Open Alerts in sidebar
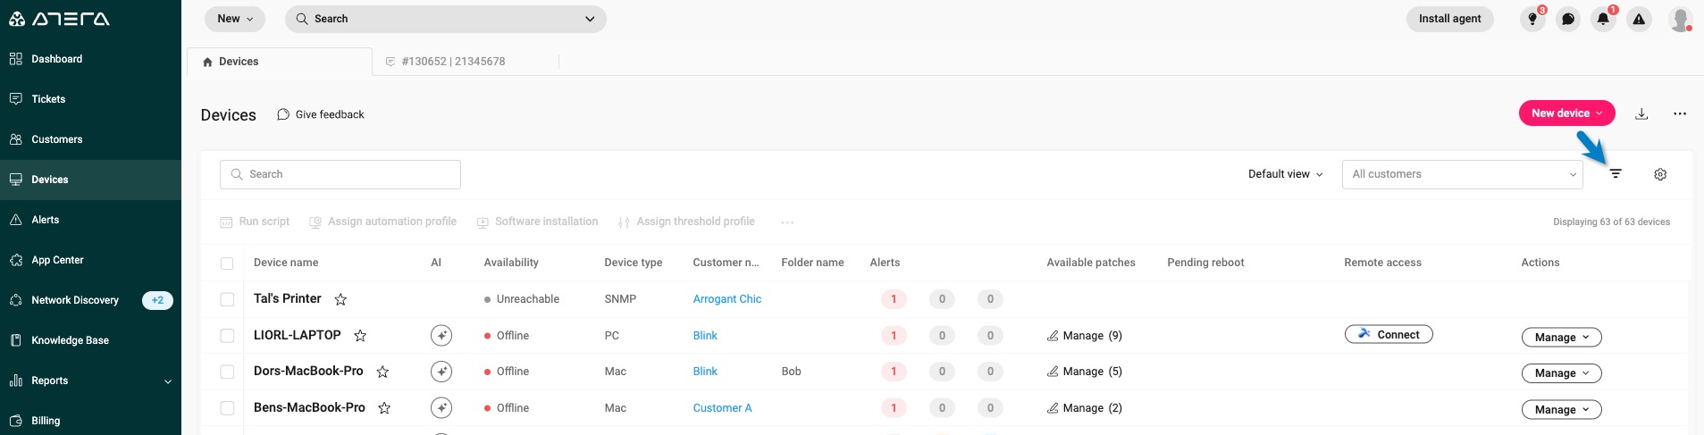The width and height of the screenshot is (1704, 435). click(90, 220)
